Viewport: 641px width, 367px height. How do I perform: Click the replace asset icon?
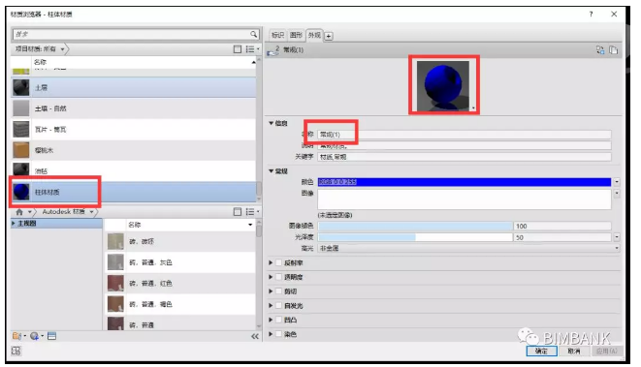click(600, 50)
